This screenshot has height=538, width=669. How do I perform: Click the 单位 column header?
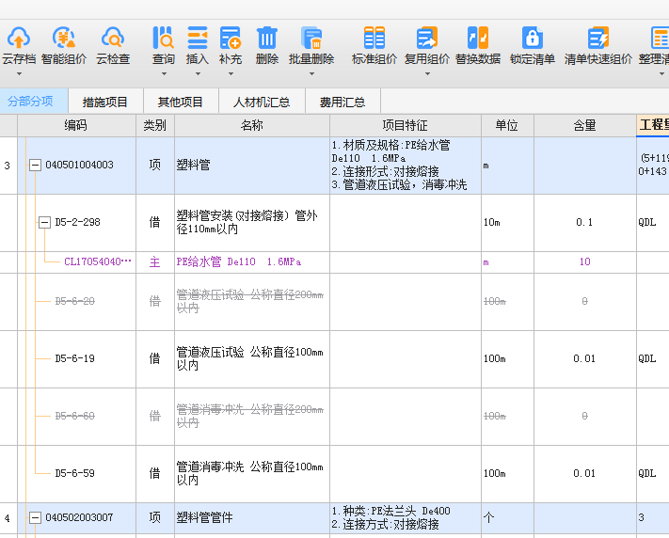(x=507, y=125)
